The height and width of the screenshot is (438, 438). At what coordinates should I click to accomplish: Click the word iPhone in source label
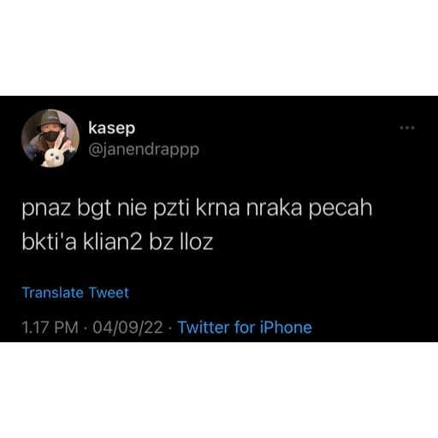(286, 327)
